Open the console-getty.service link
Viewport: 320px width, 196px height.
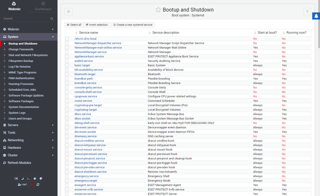click(x=88, y=88)
